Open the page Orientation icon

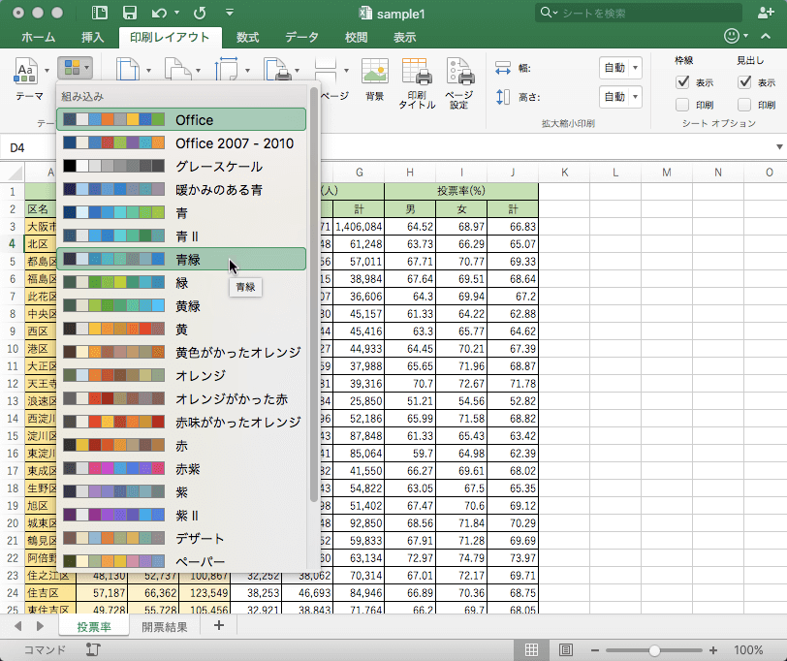pos(177,69)
